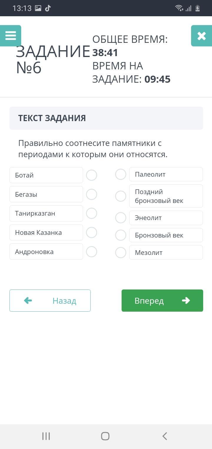Tap the Wi-Fi status icon

pos(179,8)
